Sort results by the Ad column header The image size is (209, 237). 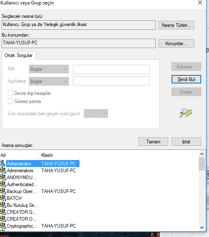[x=19, y=155]
